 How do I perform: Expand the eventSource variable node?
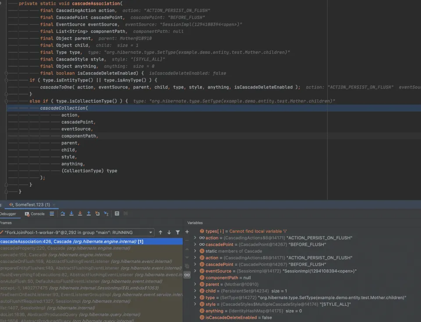point(195,271)
